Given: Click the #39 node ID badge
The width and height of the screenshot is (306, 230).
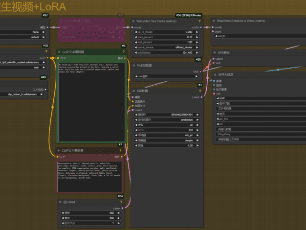Looking at the screenshot, I should 198,60.
